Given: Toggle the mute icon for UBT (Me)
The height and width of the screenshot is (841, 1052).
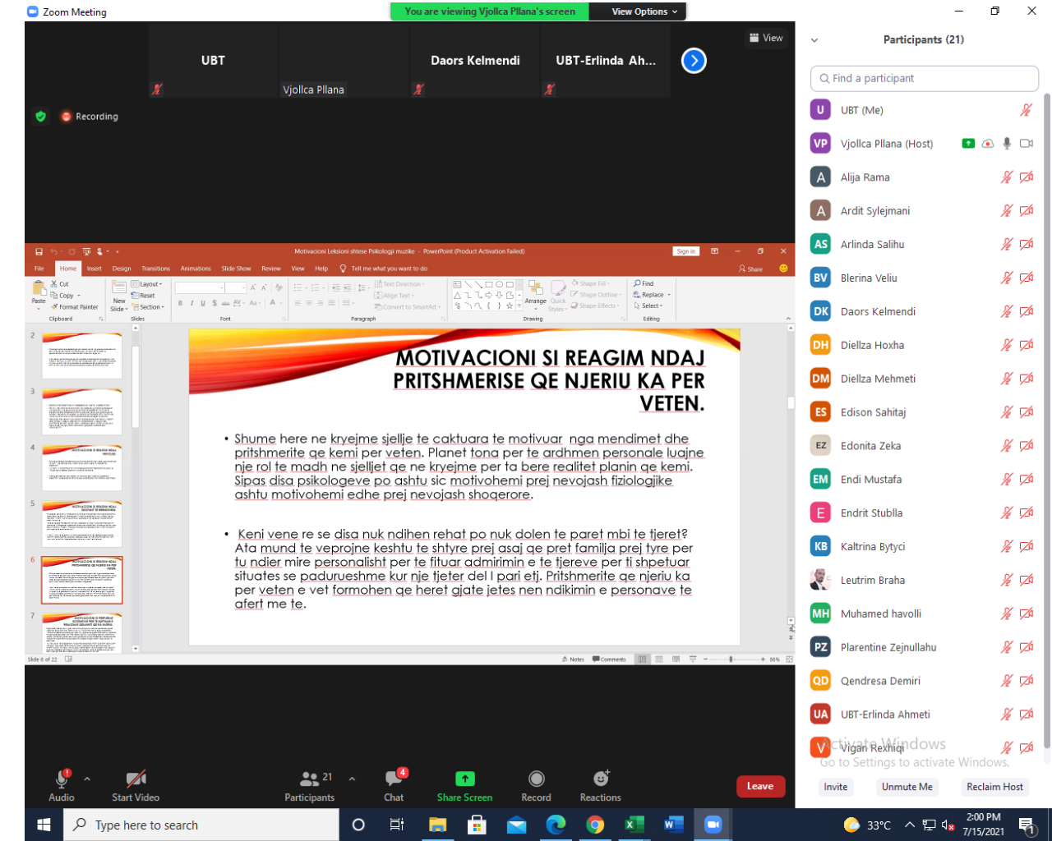Looking at the screenshot, I should click(x=1026, y=110).
